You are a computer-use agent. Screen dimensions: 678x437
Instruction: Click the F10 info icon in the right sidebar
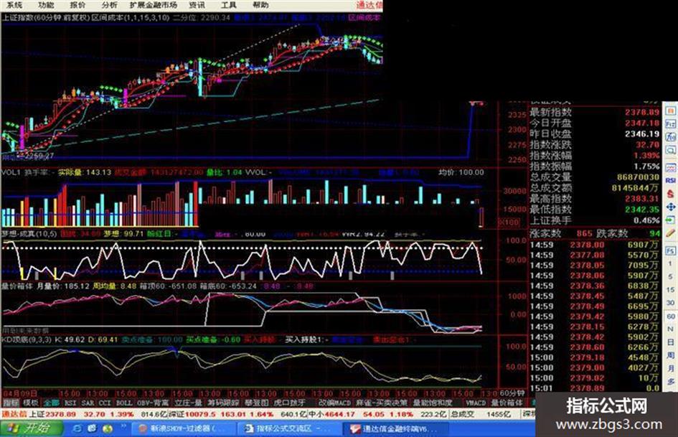(x=671, y=123)
